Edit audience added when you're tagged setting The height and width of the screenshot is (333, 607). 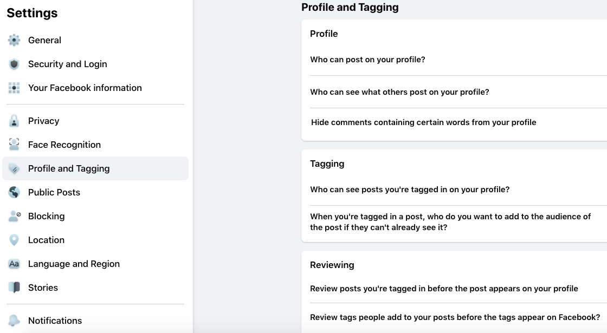pyautogui.click(x=450, y=222)
